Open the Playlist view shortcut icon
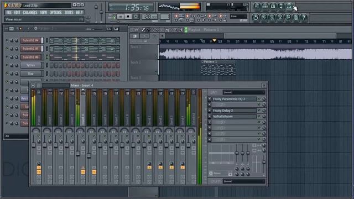Viewport: 354px width, 199px height. tap(257, 7)
